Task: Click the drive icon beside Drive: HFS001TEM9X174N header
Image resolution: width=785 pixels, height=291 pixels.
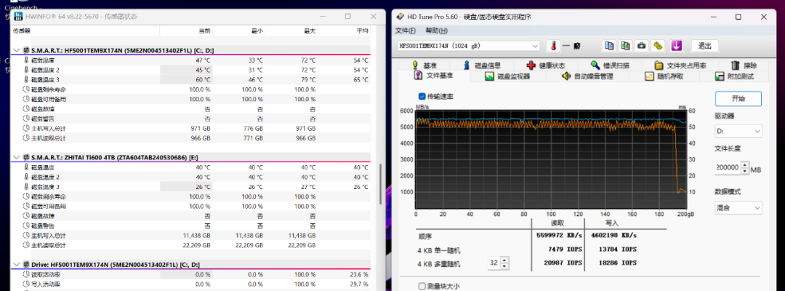Action: (27, 265)
